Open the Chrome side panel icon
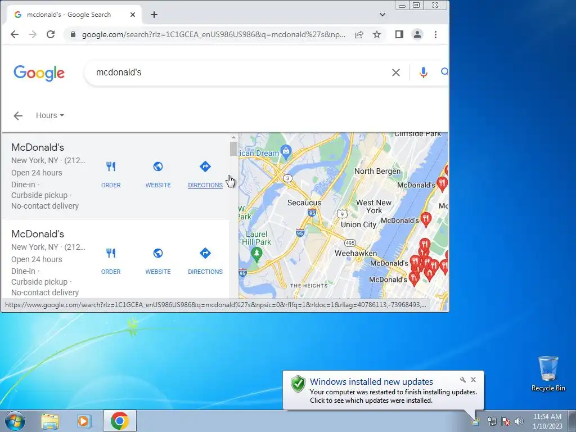This screenshot has width=576, height=432. (399, 34)
